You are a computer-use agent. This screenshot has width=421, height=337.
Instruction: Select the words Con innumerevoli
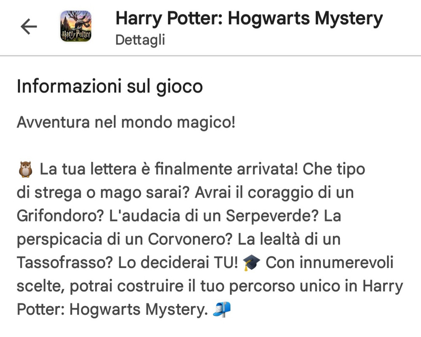pos(330,262)
